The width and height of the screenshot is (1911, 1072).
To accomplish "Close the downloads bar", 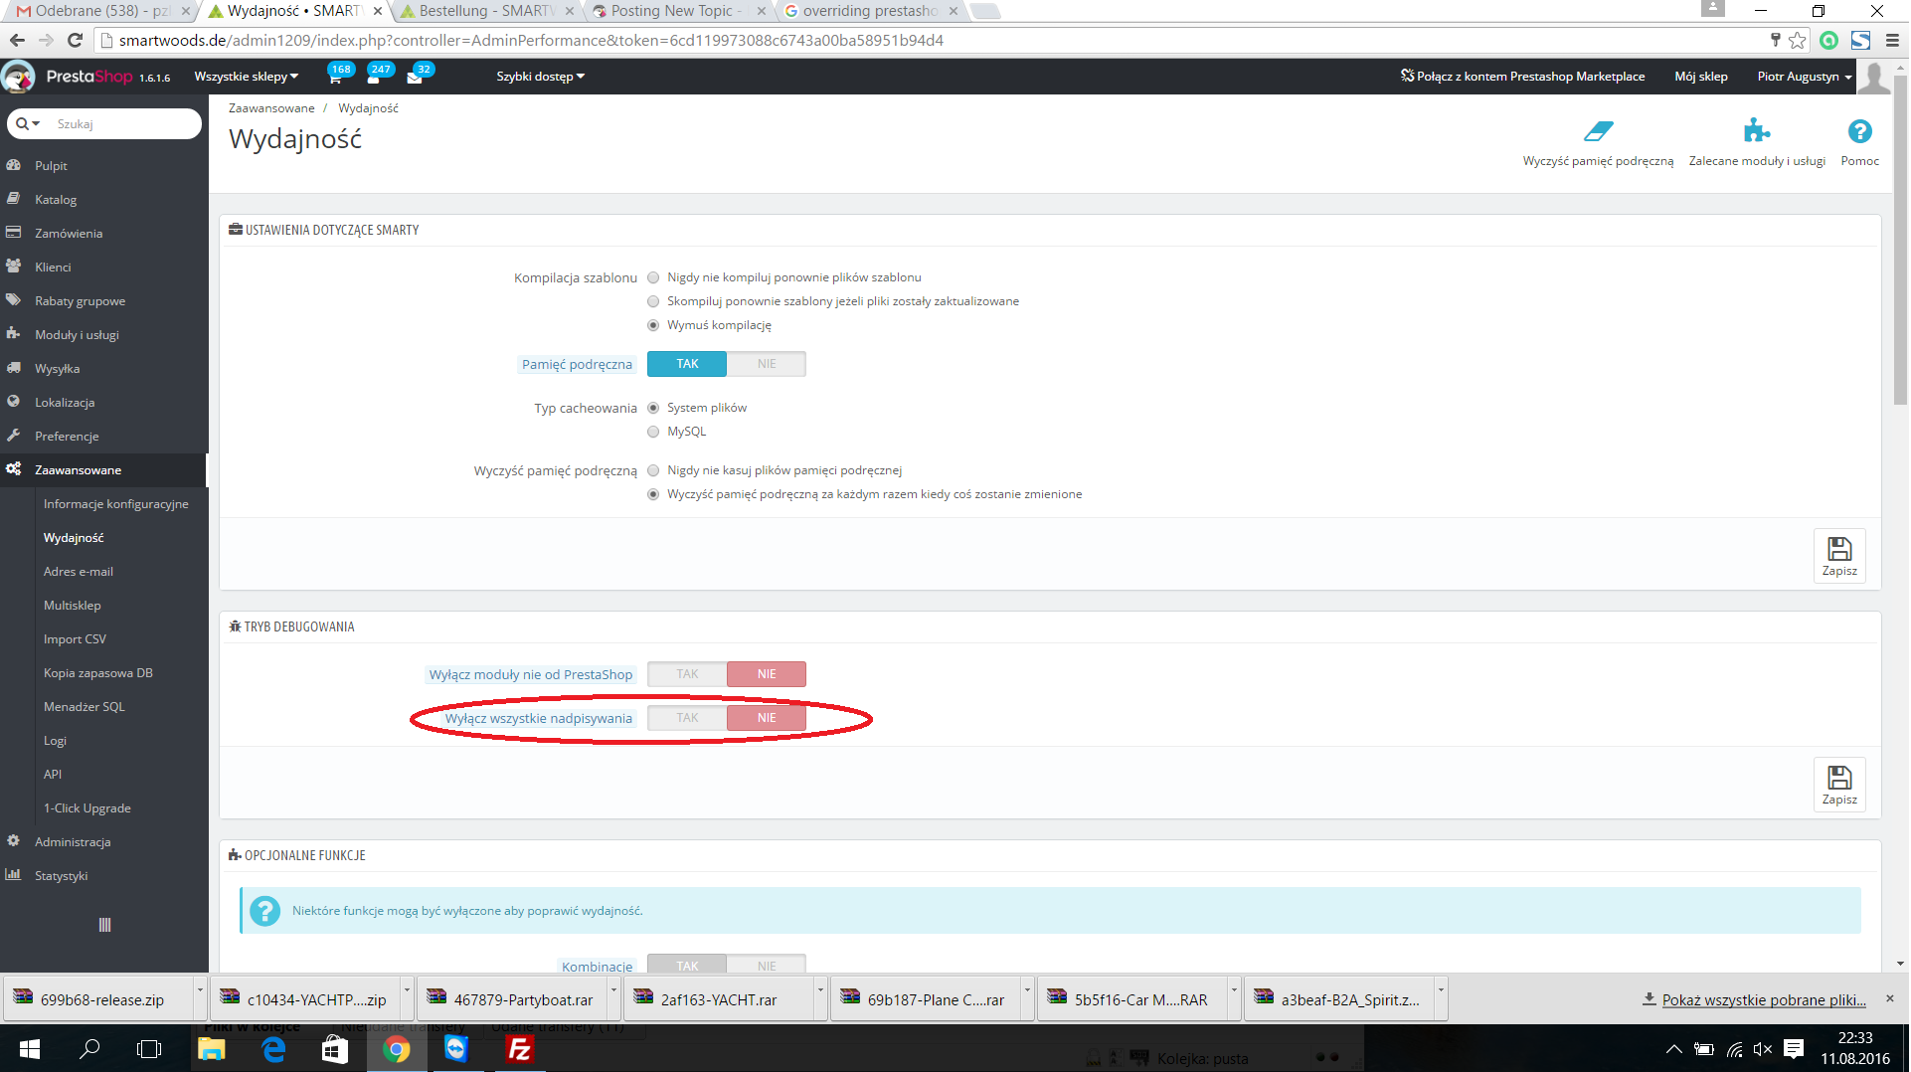I will (x=1890, y=998).
